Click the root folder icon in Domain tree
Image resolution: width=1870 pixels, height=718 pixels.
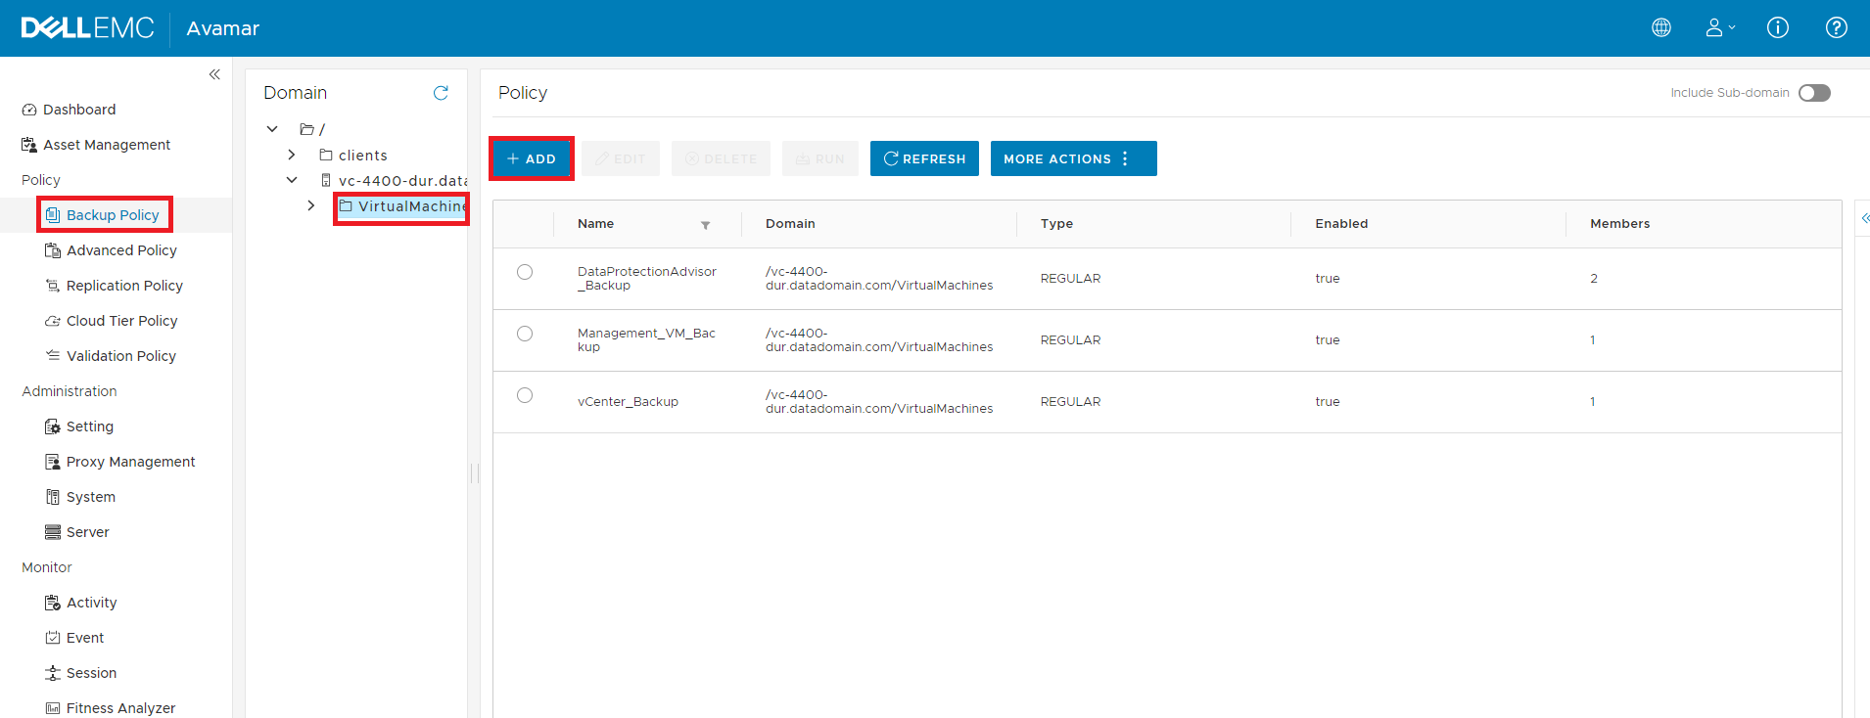pos(307,129)
